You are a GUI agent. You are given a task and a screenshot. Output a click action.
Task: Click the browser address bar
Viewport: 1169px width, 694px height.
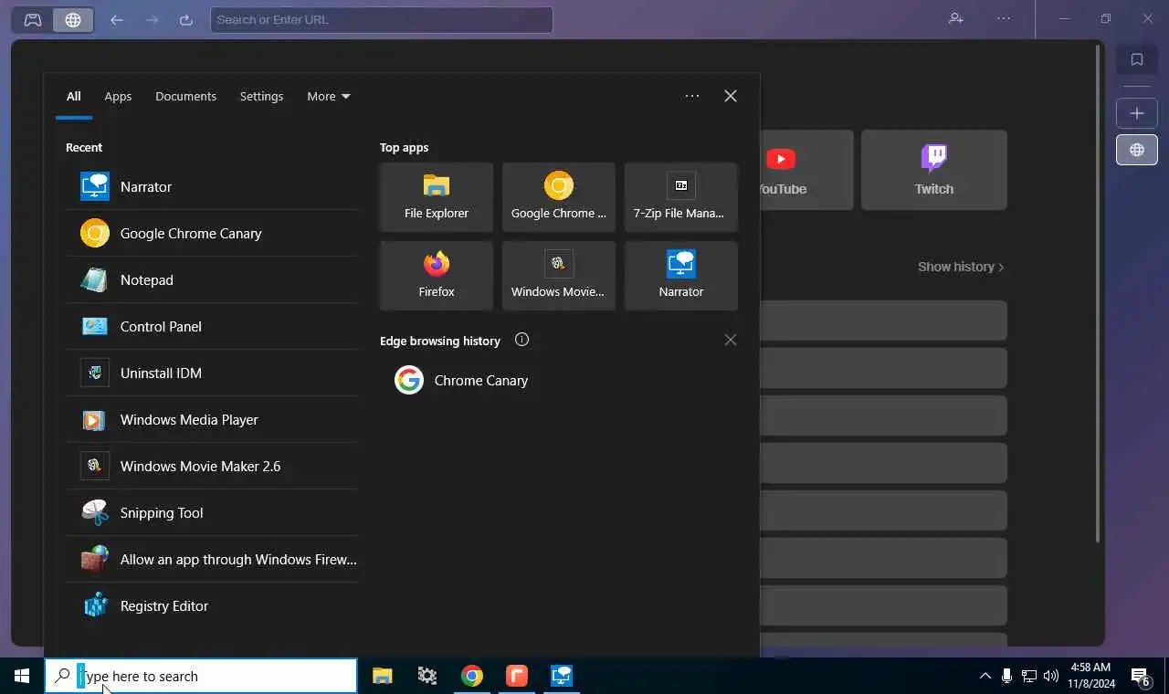(x=382, y=19)
